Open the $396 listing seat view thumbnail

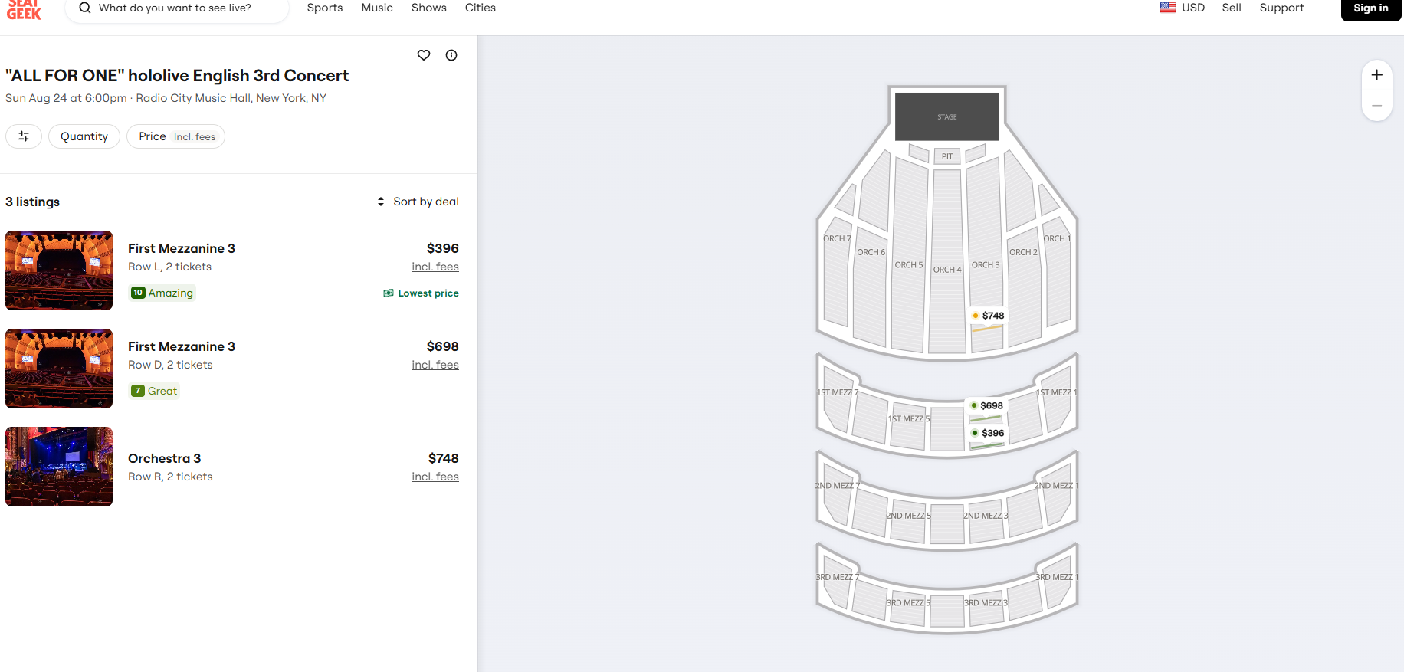tap(59, 270)
